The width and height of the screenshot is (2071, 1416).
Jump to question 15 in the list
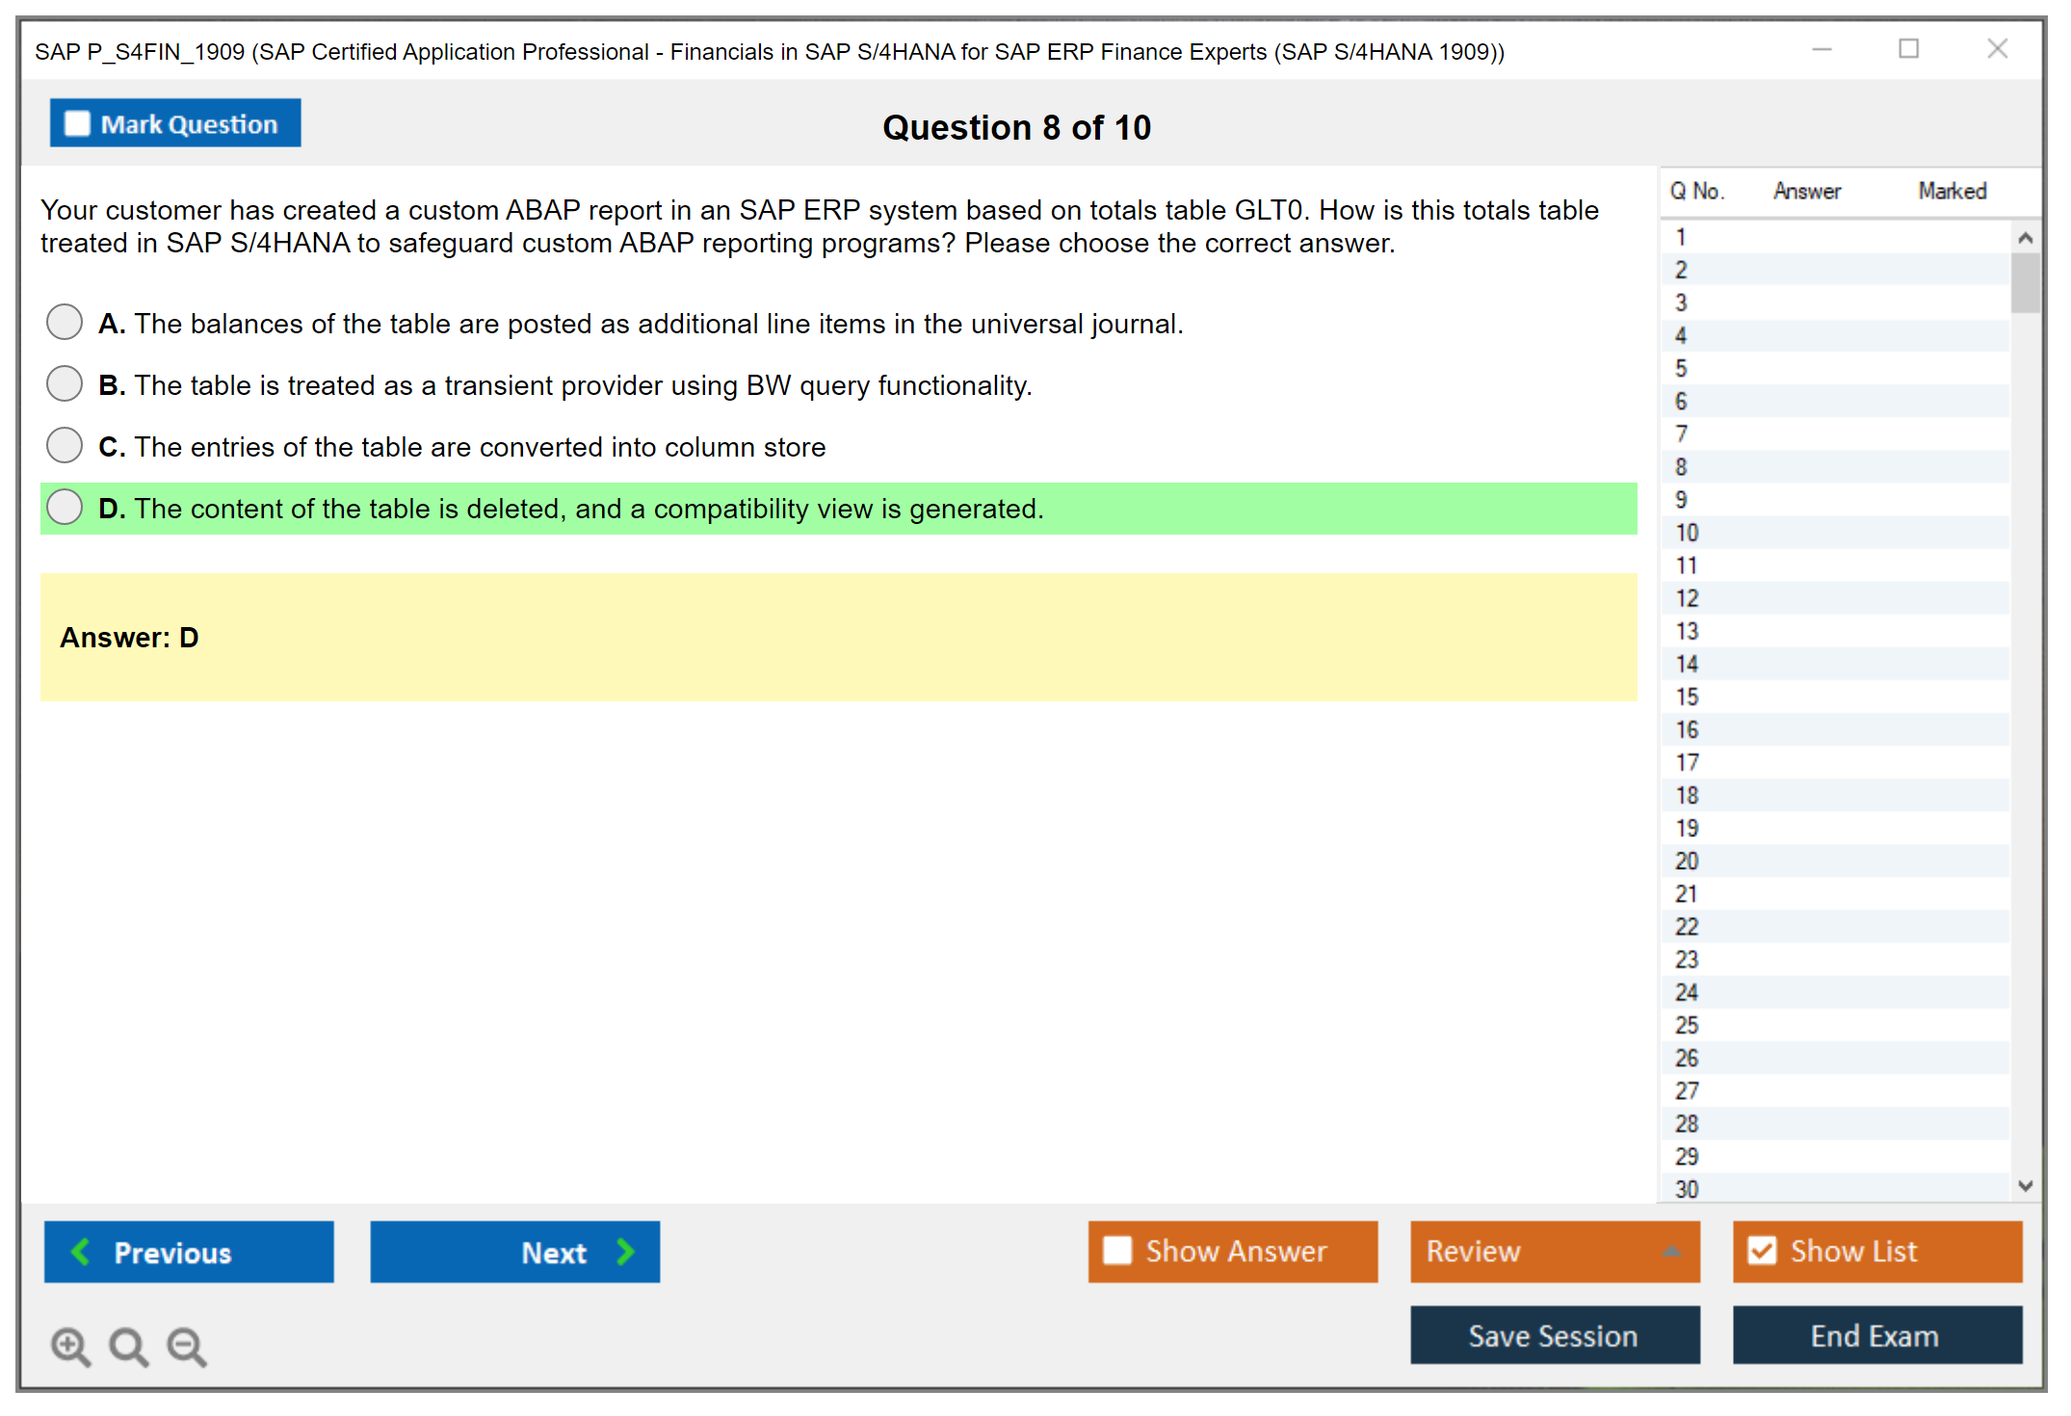point(1687,696)
